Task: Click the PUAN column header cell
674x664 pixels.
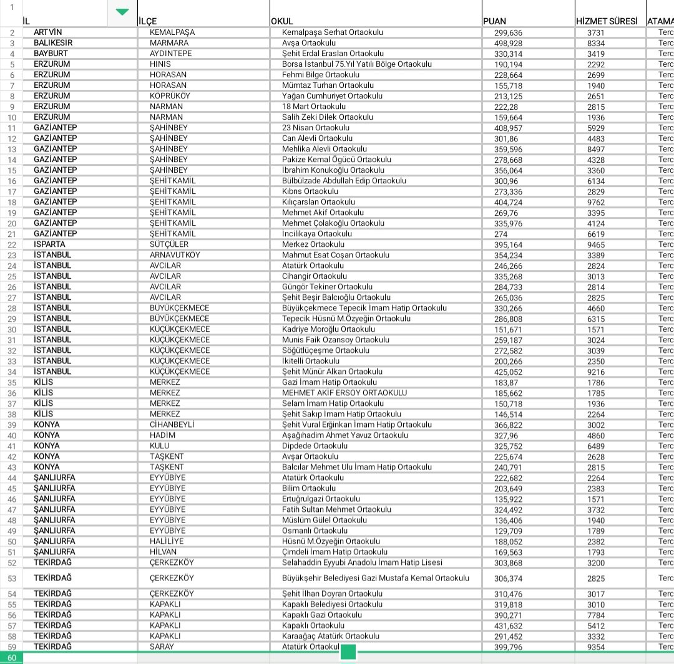Action: point(529,13)
